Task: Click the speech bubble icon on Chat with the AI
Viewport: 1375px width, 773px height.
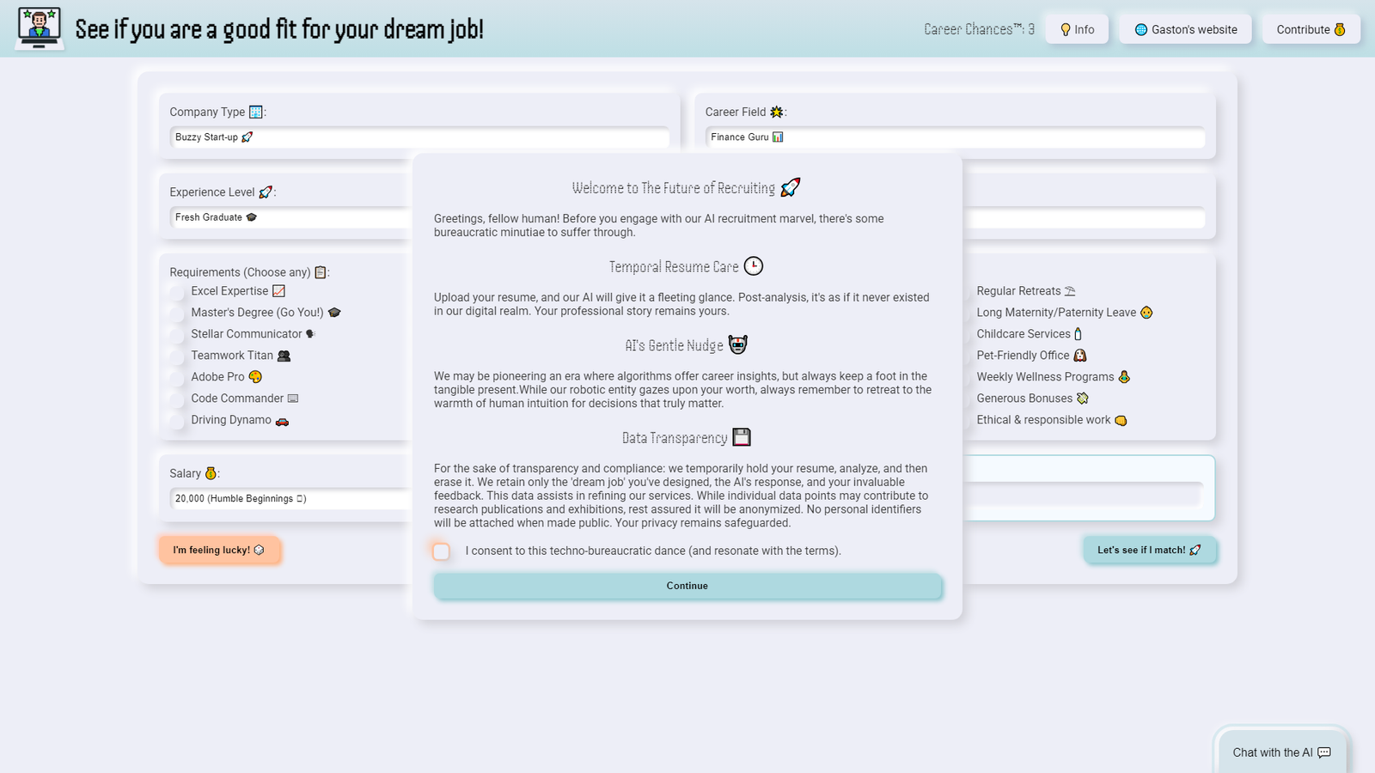Action: (x=1324, y=752)
